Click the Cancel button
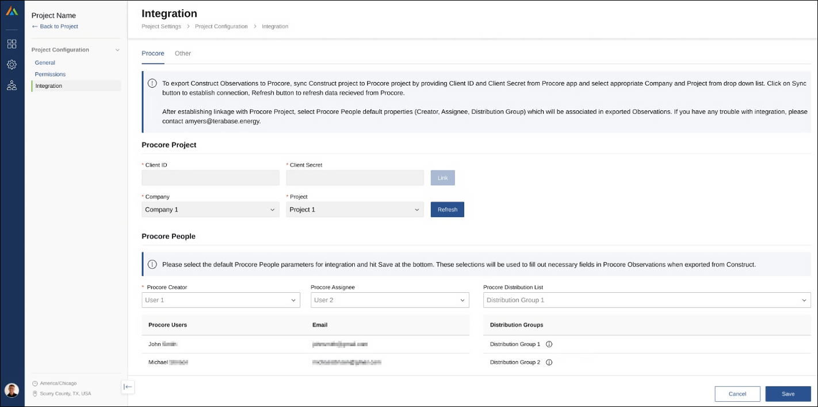818x407 pixels. click(x=737, y=394)
